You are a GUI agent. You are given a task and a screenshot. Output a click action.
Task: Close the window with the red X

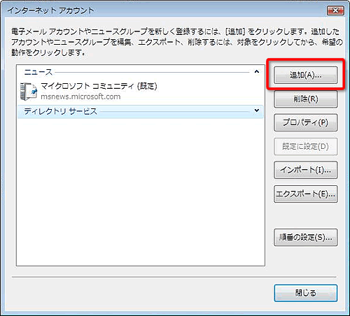click(335, 10)
